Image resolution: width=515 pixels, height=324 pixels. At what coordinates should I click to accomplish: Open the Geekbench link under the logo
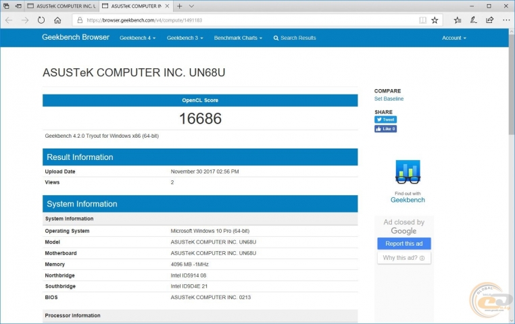(x=408, y=200)
